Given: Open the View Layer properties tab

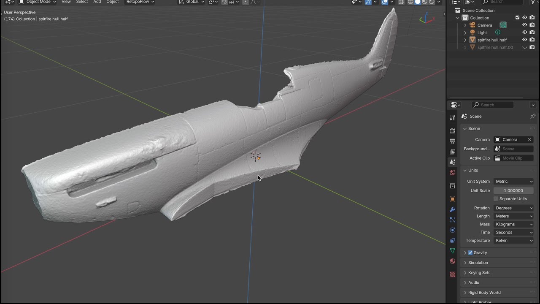Looking at the screenshot, I should [x=452, y=152].
